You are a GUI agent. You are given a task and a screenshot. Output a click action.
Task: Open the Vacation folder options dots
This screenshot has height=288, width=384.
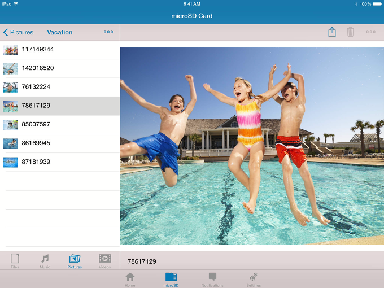pos(108,32)
